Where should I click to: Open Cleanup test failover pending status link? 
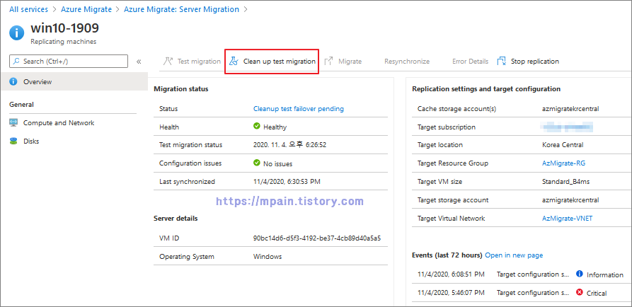[x=298, y=109]
